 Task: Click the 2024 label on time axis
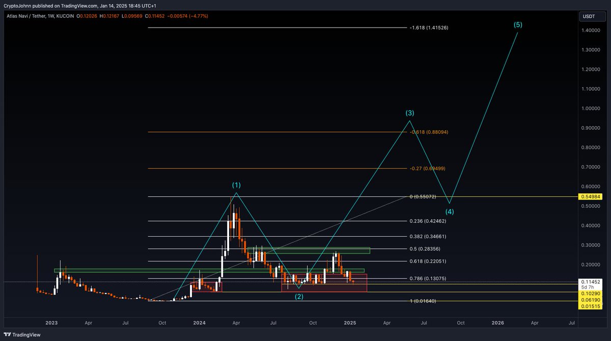click(200, 323)
